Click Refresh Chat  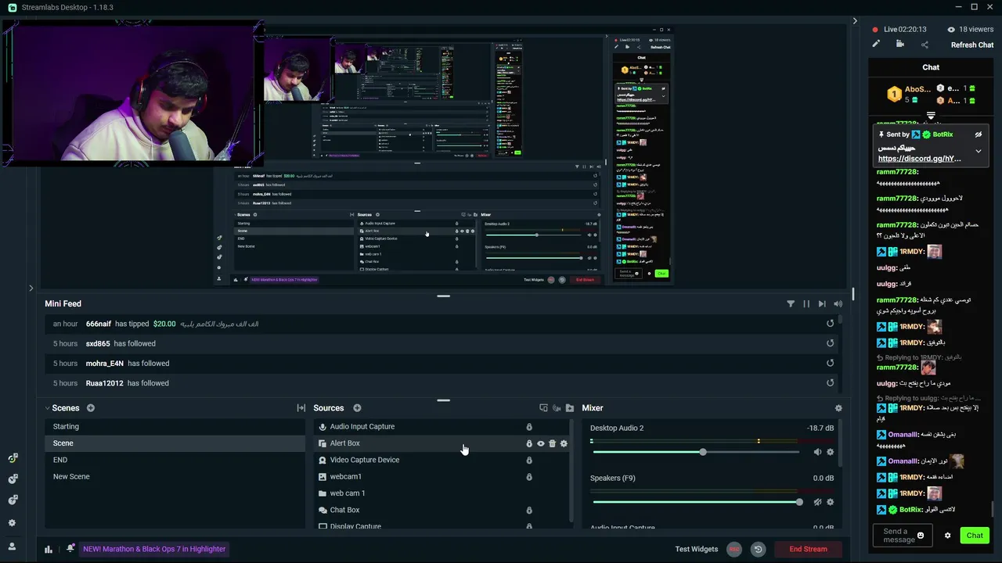pos(972,45)
